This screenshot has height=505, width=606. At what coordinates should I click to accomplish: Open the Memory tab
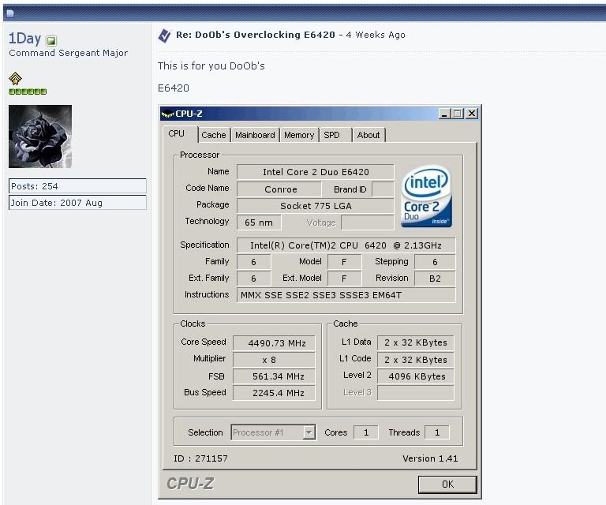(299, 135)
